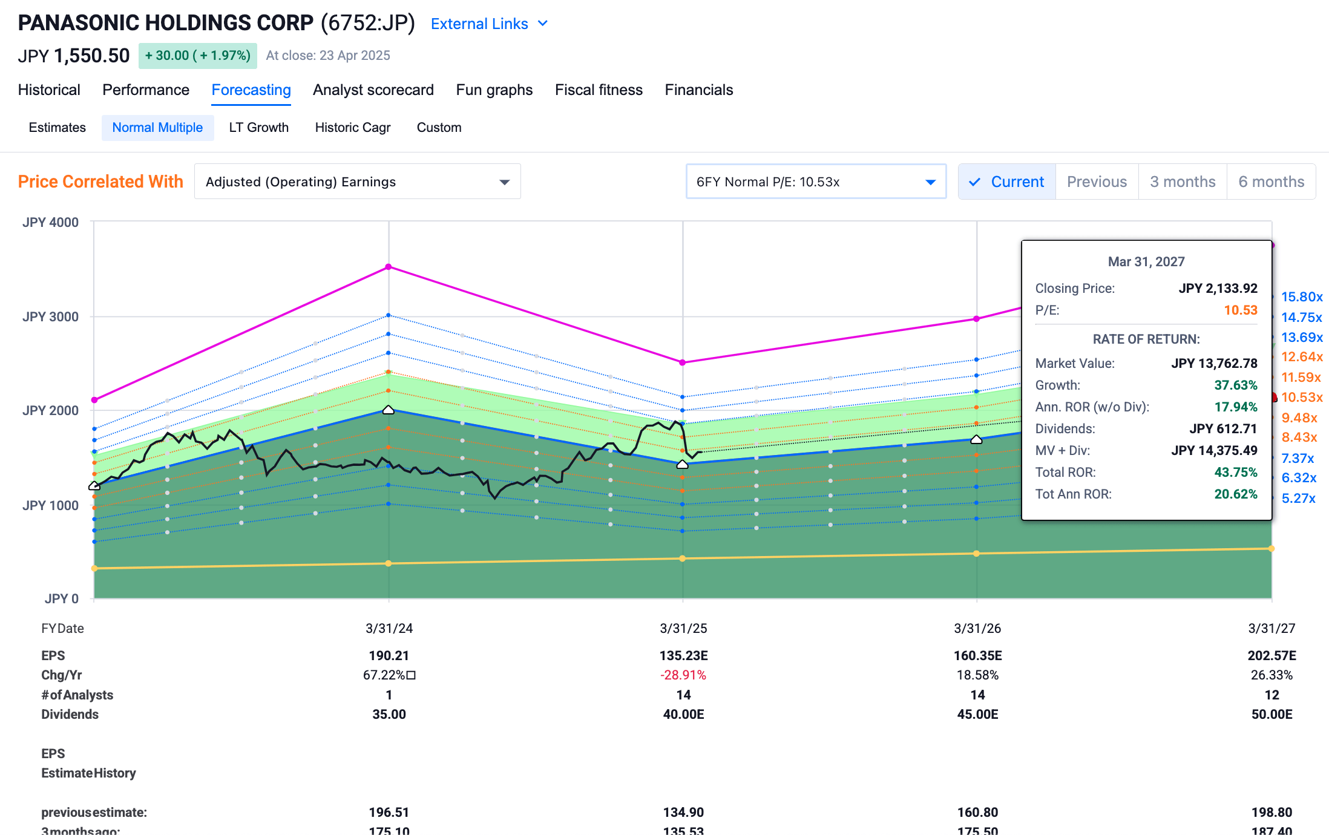This screenshot has height=835, width=1329.
Task: Expand the External Links dropdown
Action: (x=489, y=24)
